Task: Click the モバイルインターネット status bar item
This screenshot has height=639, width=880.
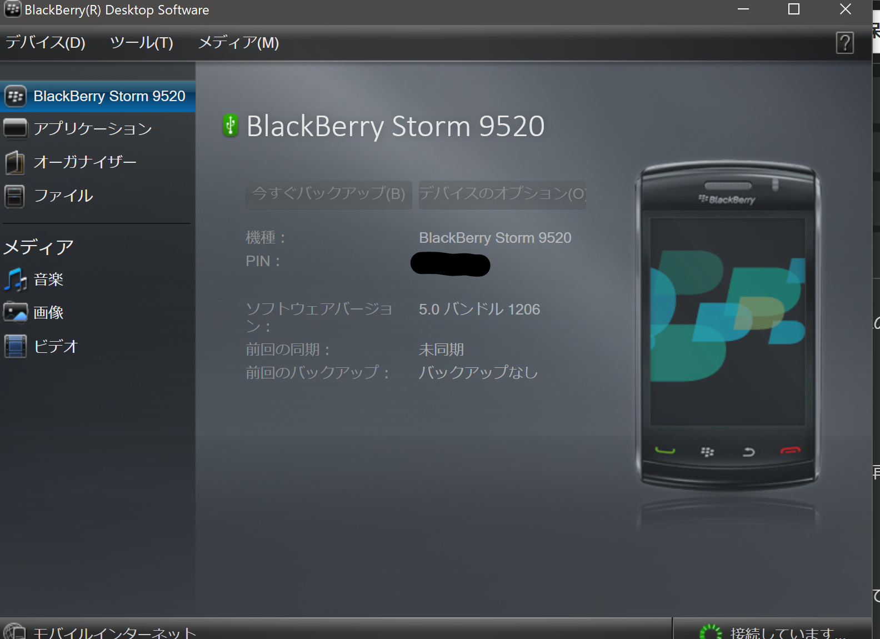Action: point(114,632)
